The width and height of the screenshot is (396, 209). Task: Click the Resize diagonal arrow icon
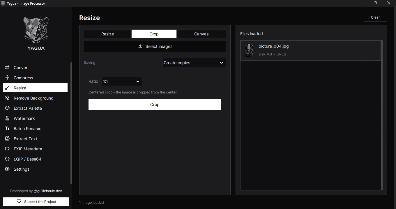tap(7, 88)
